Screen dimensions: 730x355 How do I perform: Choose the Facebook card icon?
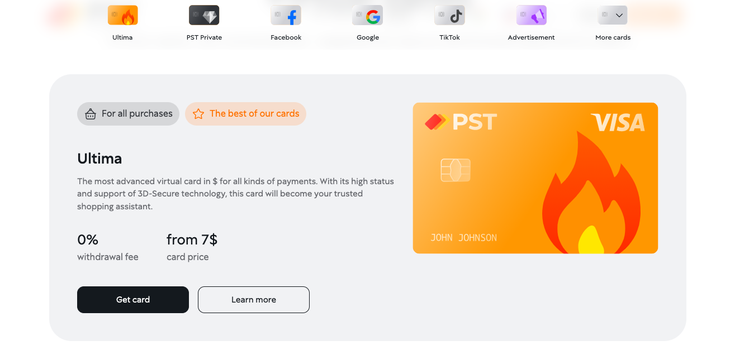point(286,16)
